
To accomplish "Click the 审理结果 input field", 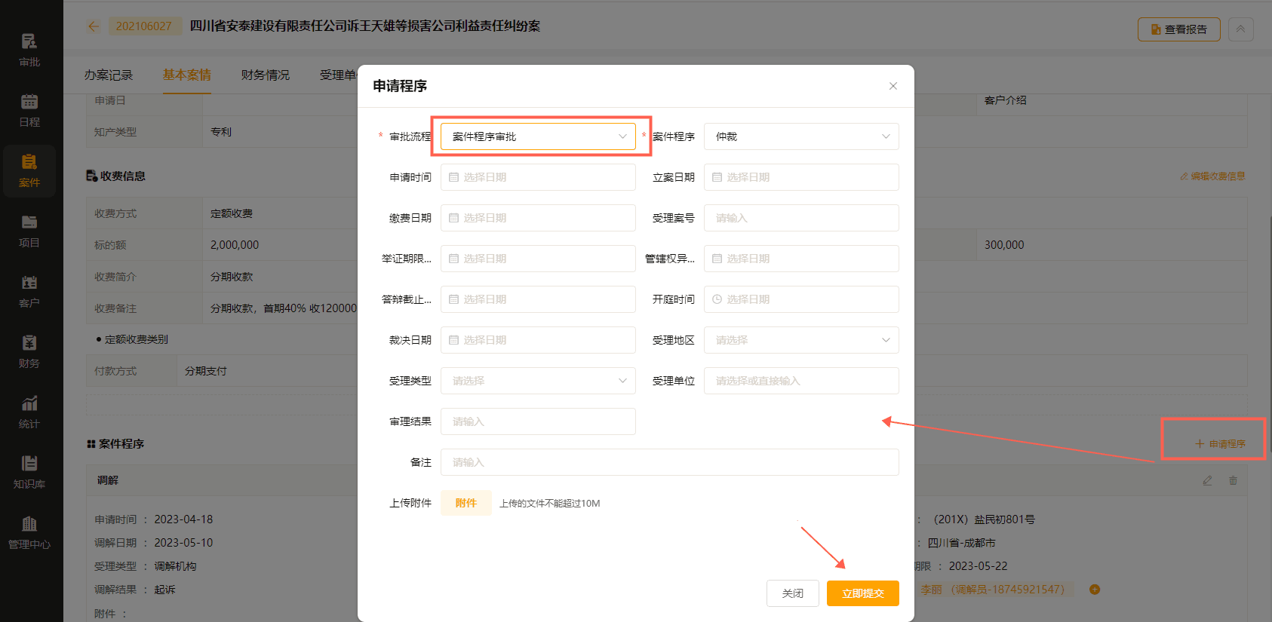I will (538, 421).
